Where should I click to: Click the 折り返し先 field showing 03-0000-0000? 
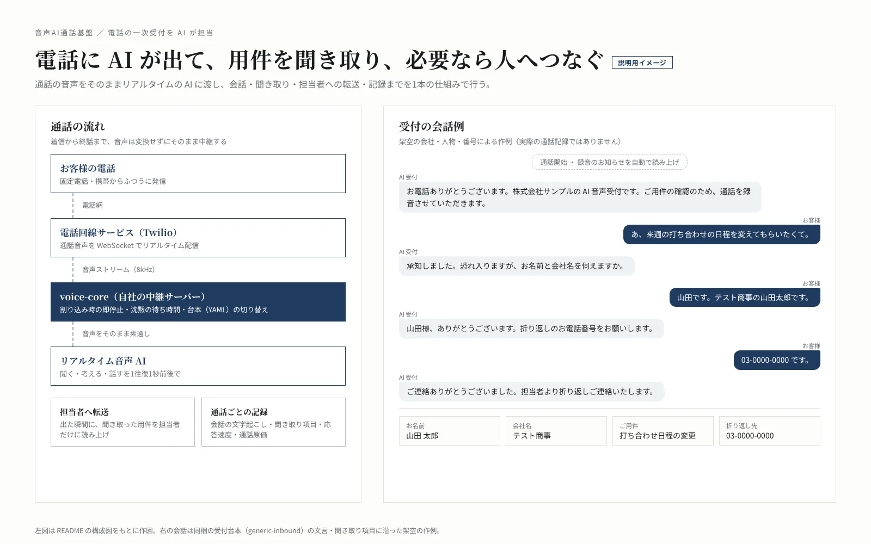click(770, 431)
